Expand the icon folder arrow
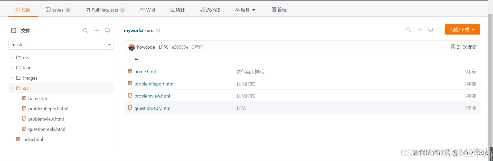 coord(12,68)
